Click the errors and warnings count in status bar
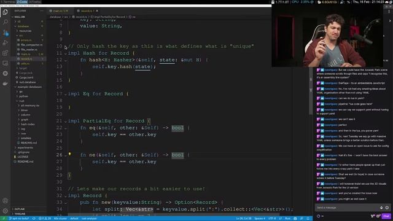The width and height of the screenshot is (393, 221). [45, 219]
